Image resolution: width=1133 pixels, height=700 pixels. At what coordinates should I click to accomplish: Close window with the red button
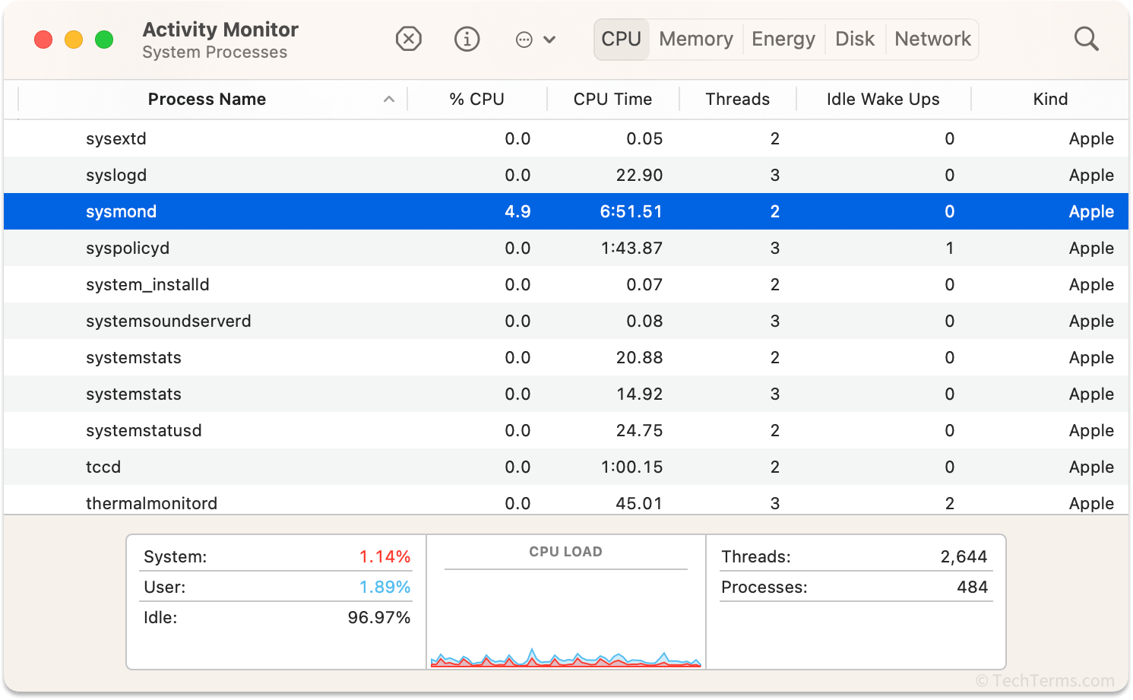coord(43,40)
